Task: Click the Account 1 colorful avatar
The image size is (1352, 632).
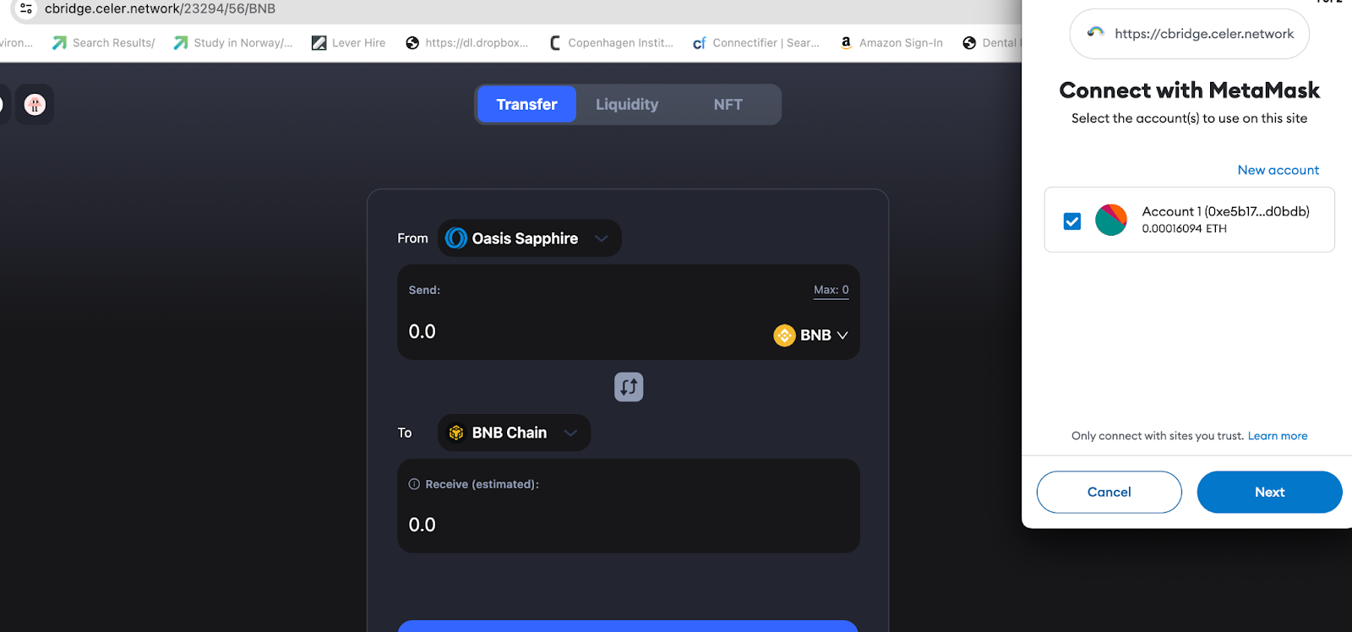Action: (1111, 220)
